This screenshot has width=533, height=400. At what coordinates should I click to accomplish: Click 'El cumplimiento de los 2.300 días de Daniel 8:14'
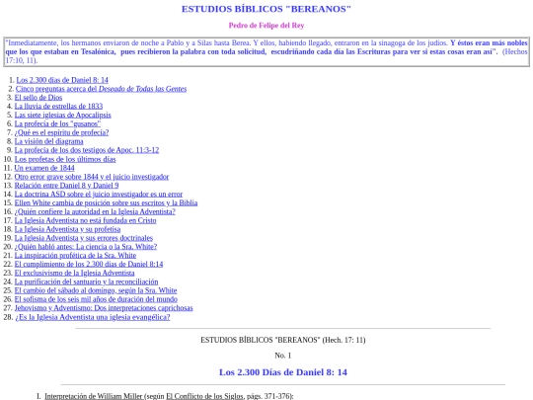pos(89,265)
